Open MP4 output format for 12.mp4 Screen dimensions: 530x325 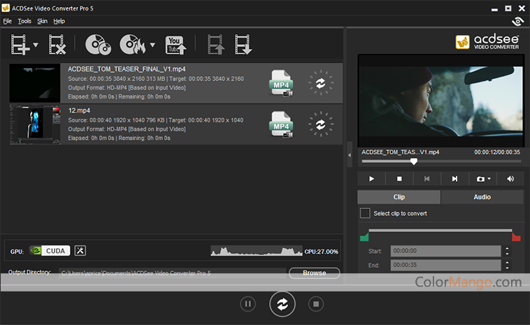[x=281, y=124]
